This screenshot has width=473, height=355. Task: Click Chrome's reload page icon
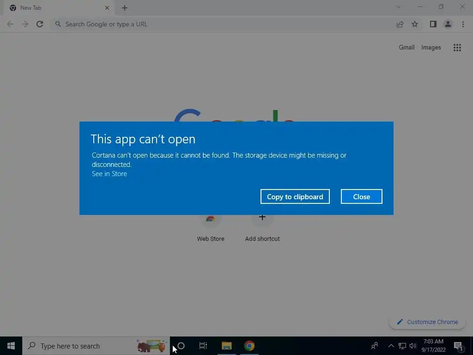coord(40,24)
